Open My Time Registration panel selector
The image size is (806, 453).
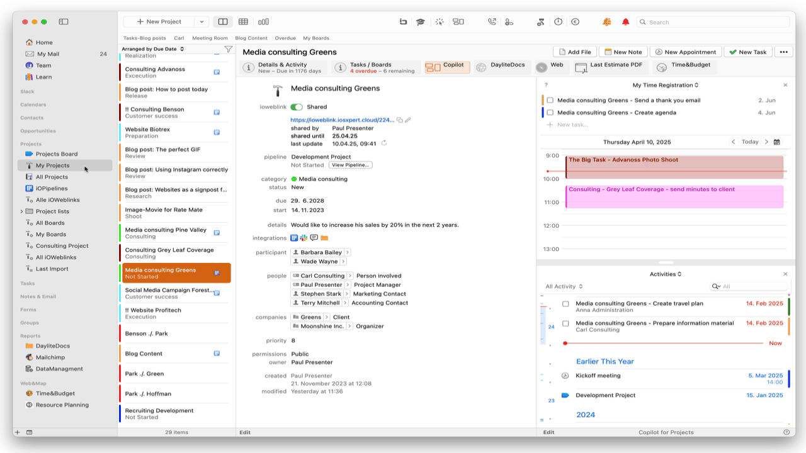[666, 85]
